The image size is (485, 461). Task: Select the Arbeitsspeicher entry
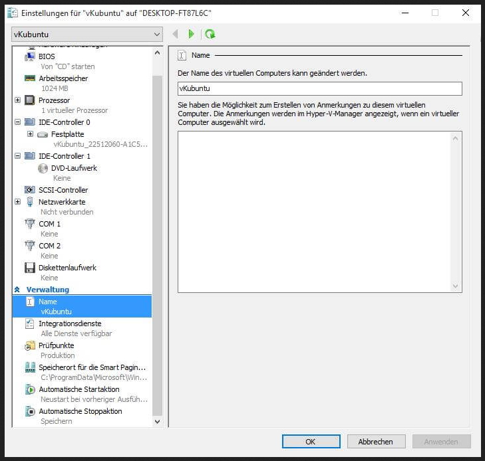[x=63, y=78]
